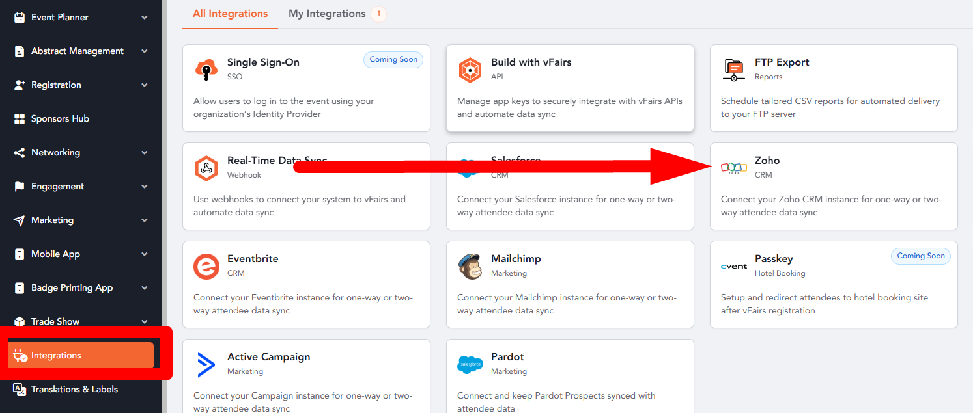This screenshot has width=973, height=413.
Task: Click the Single Sign-On cloud key icon
Action: [206, 70]
